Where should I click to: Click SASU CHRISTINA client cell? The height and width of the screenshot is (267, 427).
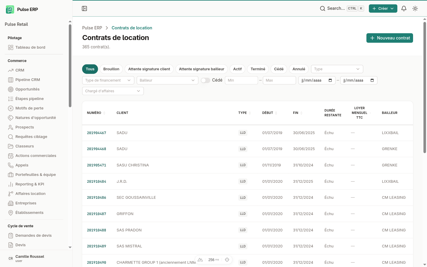click(133, 165)
